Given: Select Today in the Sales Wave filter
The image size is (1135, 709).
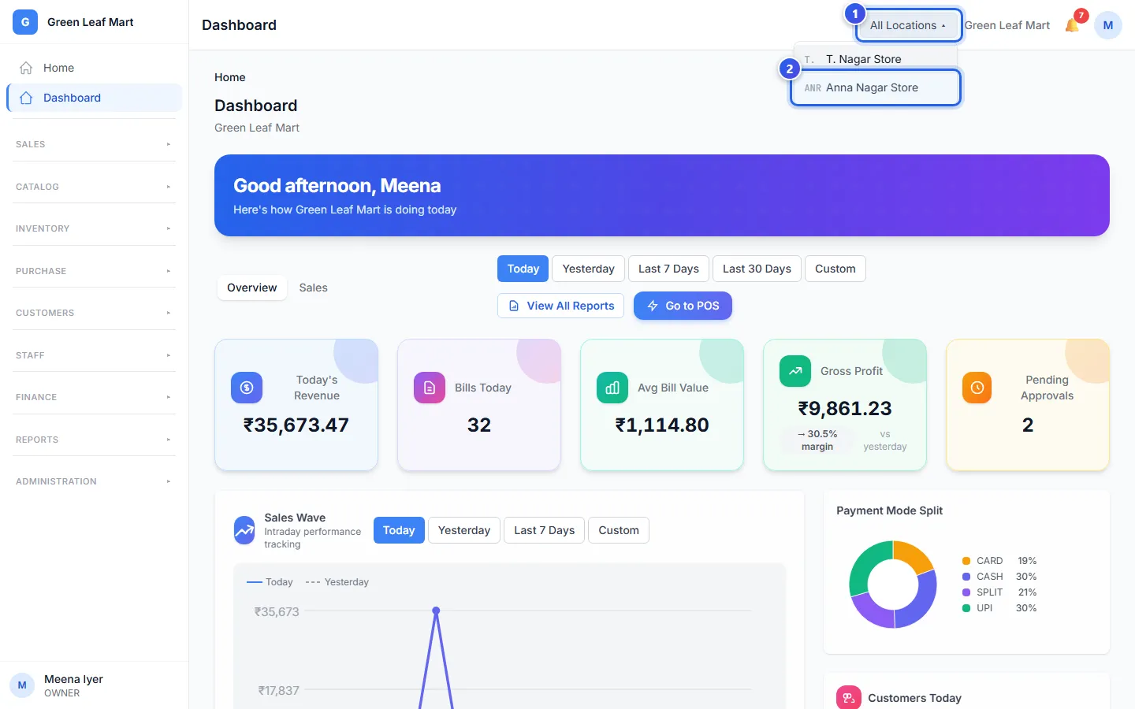Looking at the screenshot, I should point(399,530).
